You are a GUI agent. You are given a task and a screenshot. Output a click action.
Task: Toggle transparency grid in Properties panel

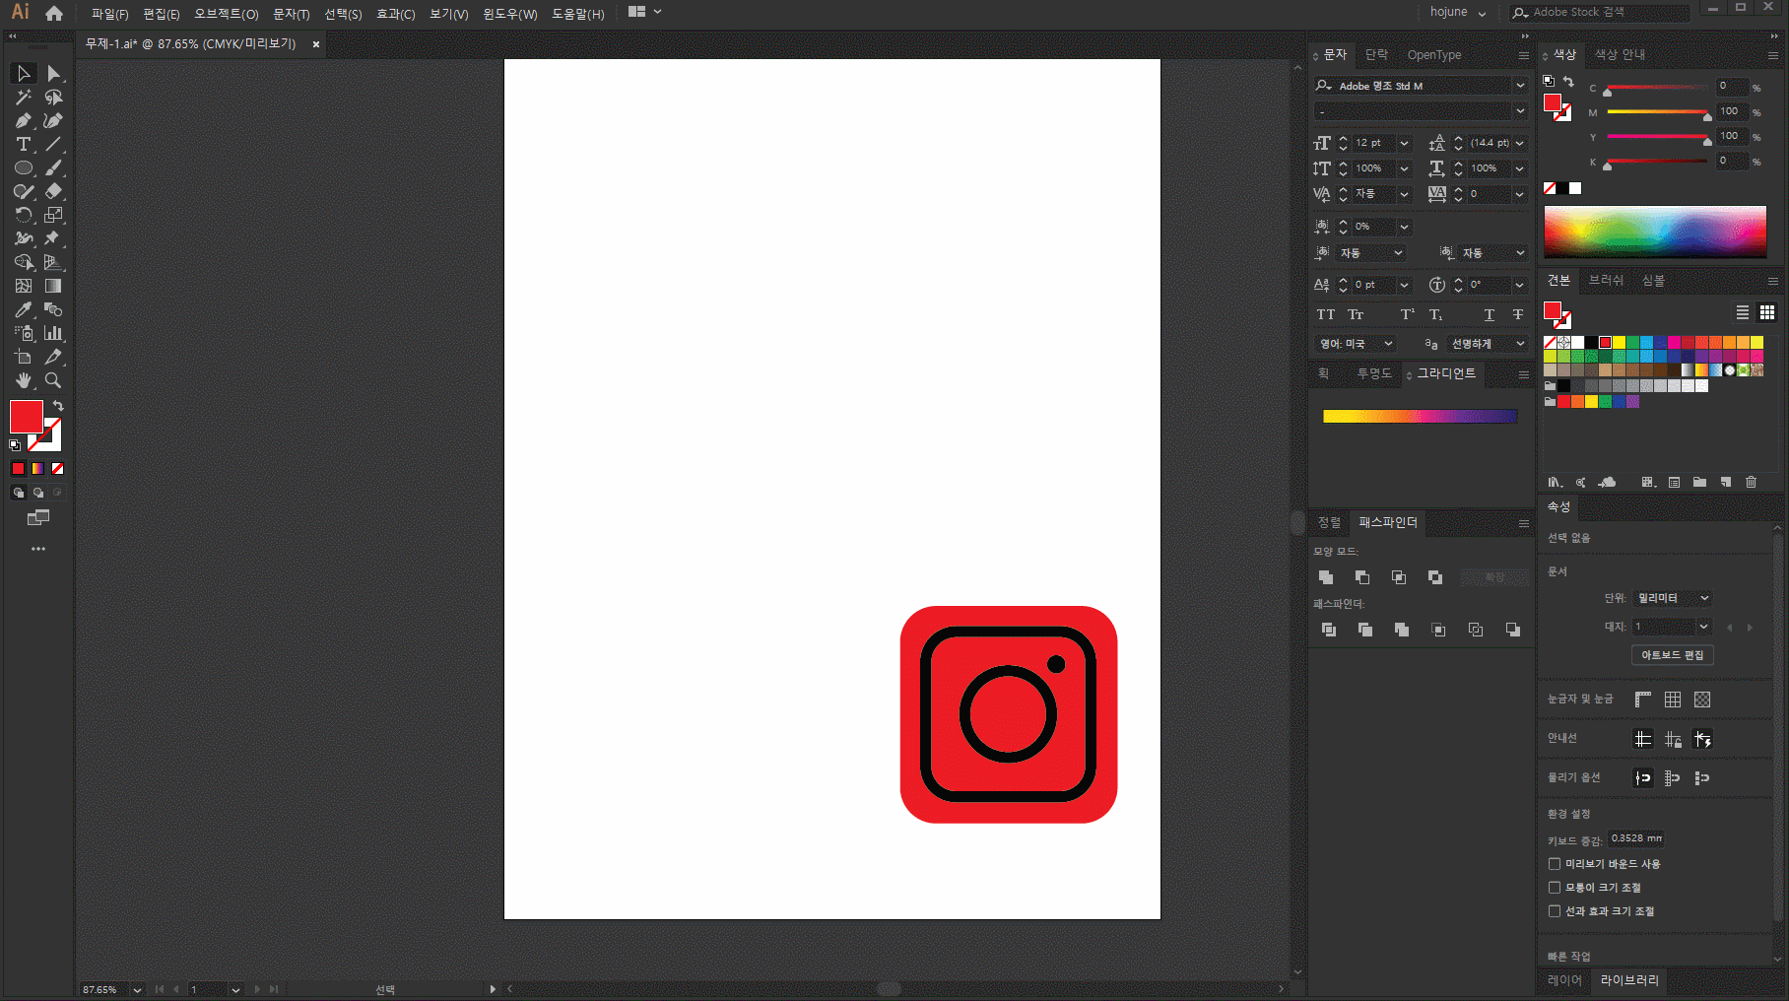click(1702, 700)
